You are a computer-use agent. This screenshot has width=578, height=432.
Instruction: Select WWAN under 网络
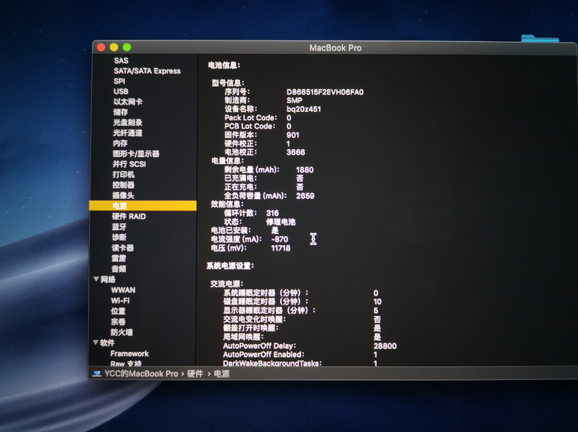(123, 290)
